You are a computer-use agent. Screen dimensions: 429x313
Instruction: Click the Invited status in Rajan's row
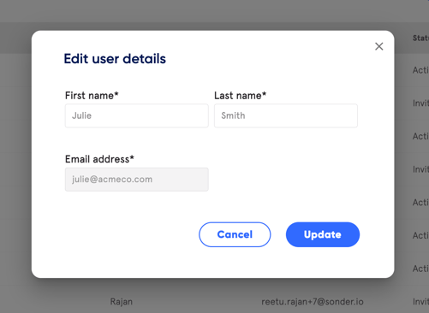tap(420, 302)
